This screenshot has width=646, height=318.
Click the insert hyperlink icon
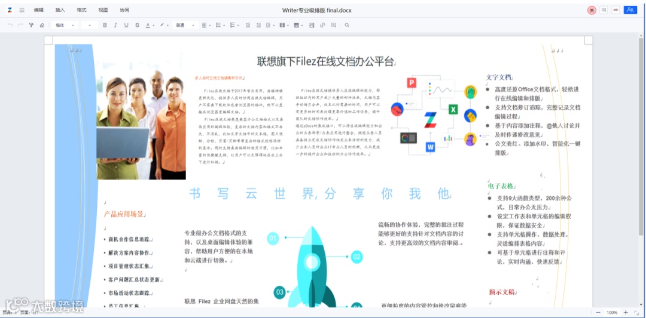pyautogui.click(x=322, y=25)
